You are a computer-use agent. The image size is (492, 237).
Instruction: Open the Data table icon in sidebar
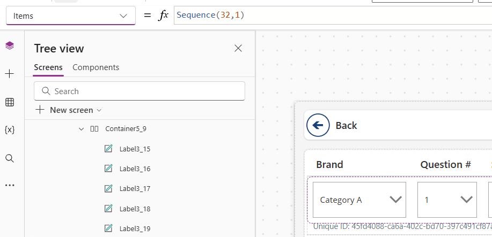click(9, 102)
